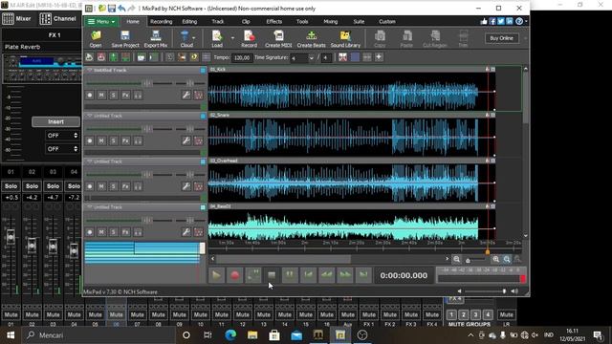Switch to the Track tab
Viewport: 612px width, 344px height.
(218, 21)
